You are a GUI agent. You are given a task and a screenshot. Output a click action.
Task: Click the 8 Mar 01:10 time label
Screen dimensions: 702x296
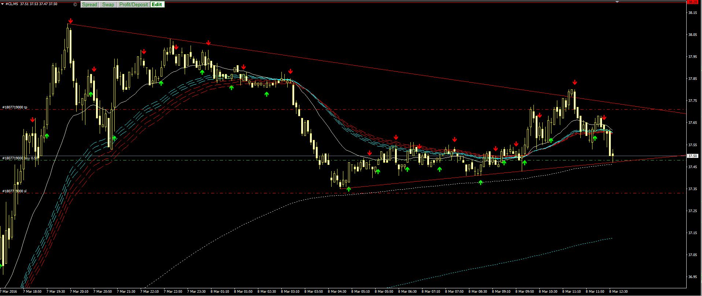pos(220,292)
